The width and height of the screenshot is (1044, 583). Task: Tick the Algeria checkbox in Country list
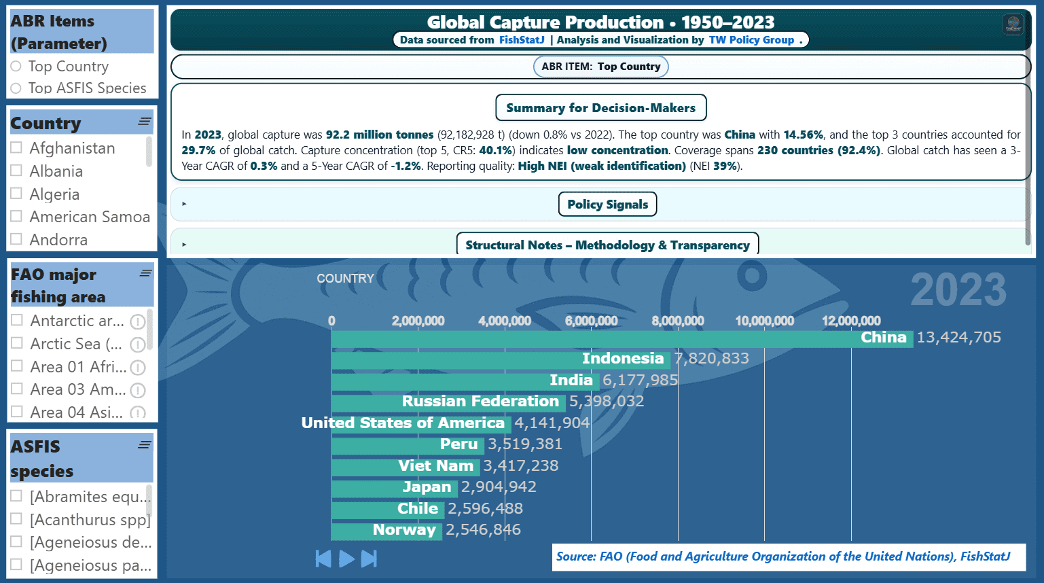click(x=17, y=194)
